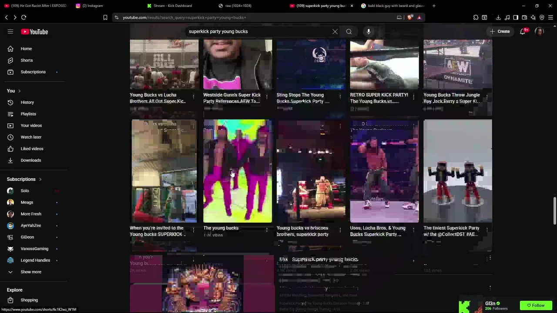Bookmark this page with the bookmark icon

105,17
